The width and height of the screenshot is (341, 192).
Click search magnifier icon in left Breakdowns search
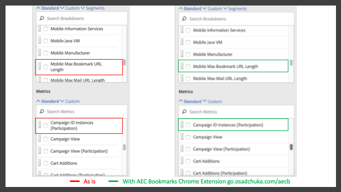click(x=42, y=18)
